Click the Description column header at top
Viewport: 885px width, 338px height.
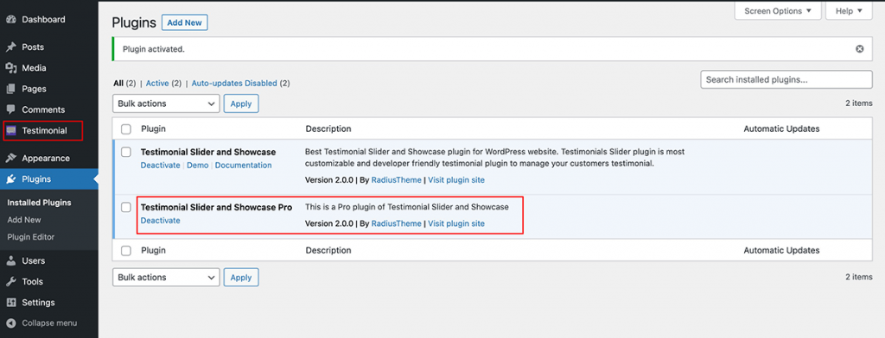coord(328,129)
